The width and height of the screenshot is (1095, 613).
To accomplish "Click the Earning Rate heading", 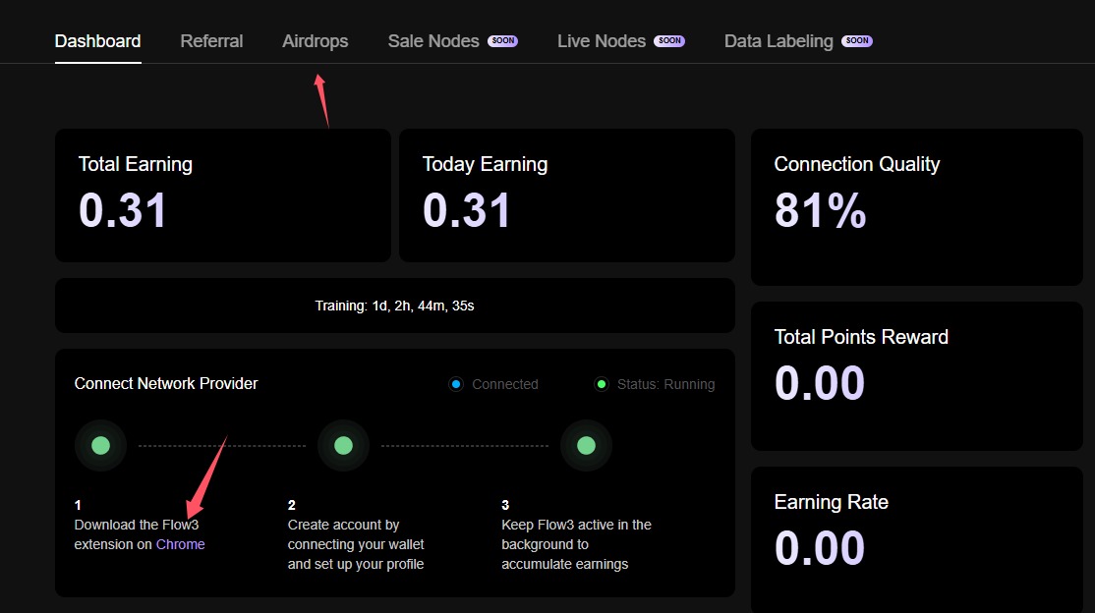I will point(831,502).
